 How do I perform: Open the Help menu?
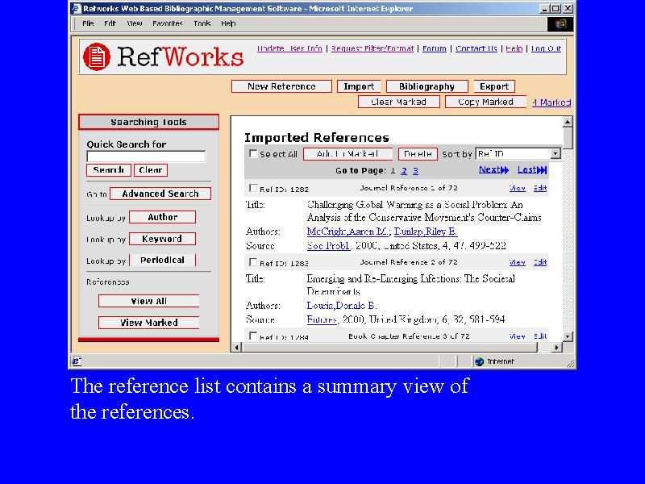(228, 23)
